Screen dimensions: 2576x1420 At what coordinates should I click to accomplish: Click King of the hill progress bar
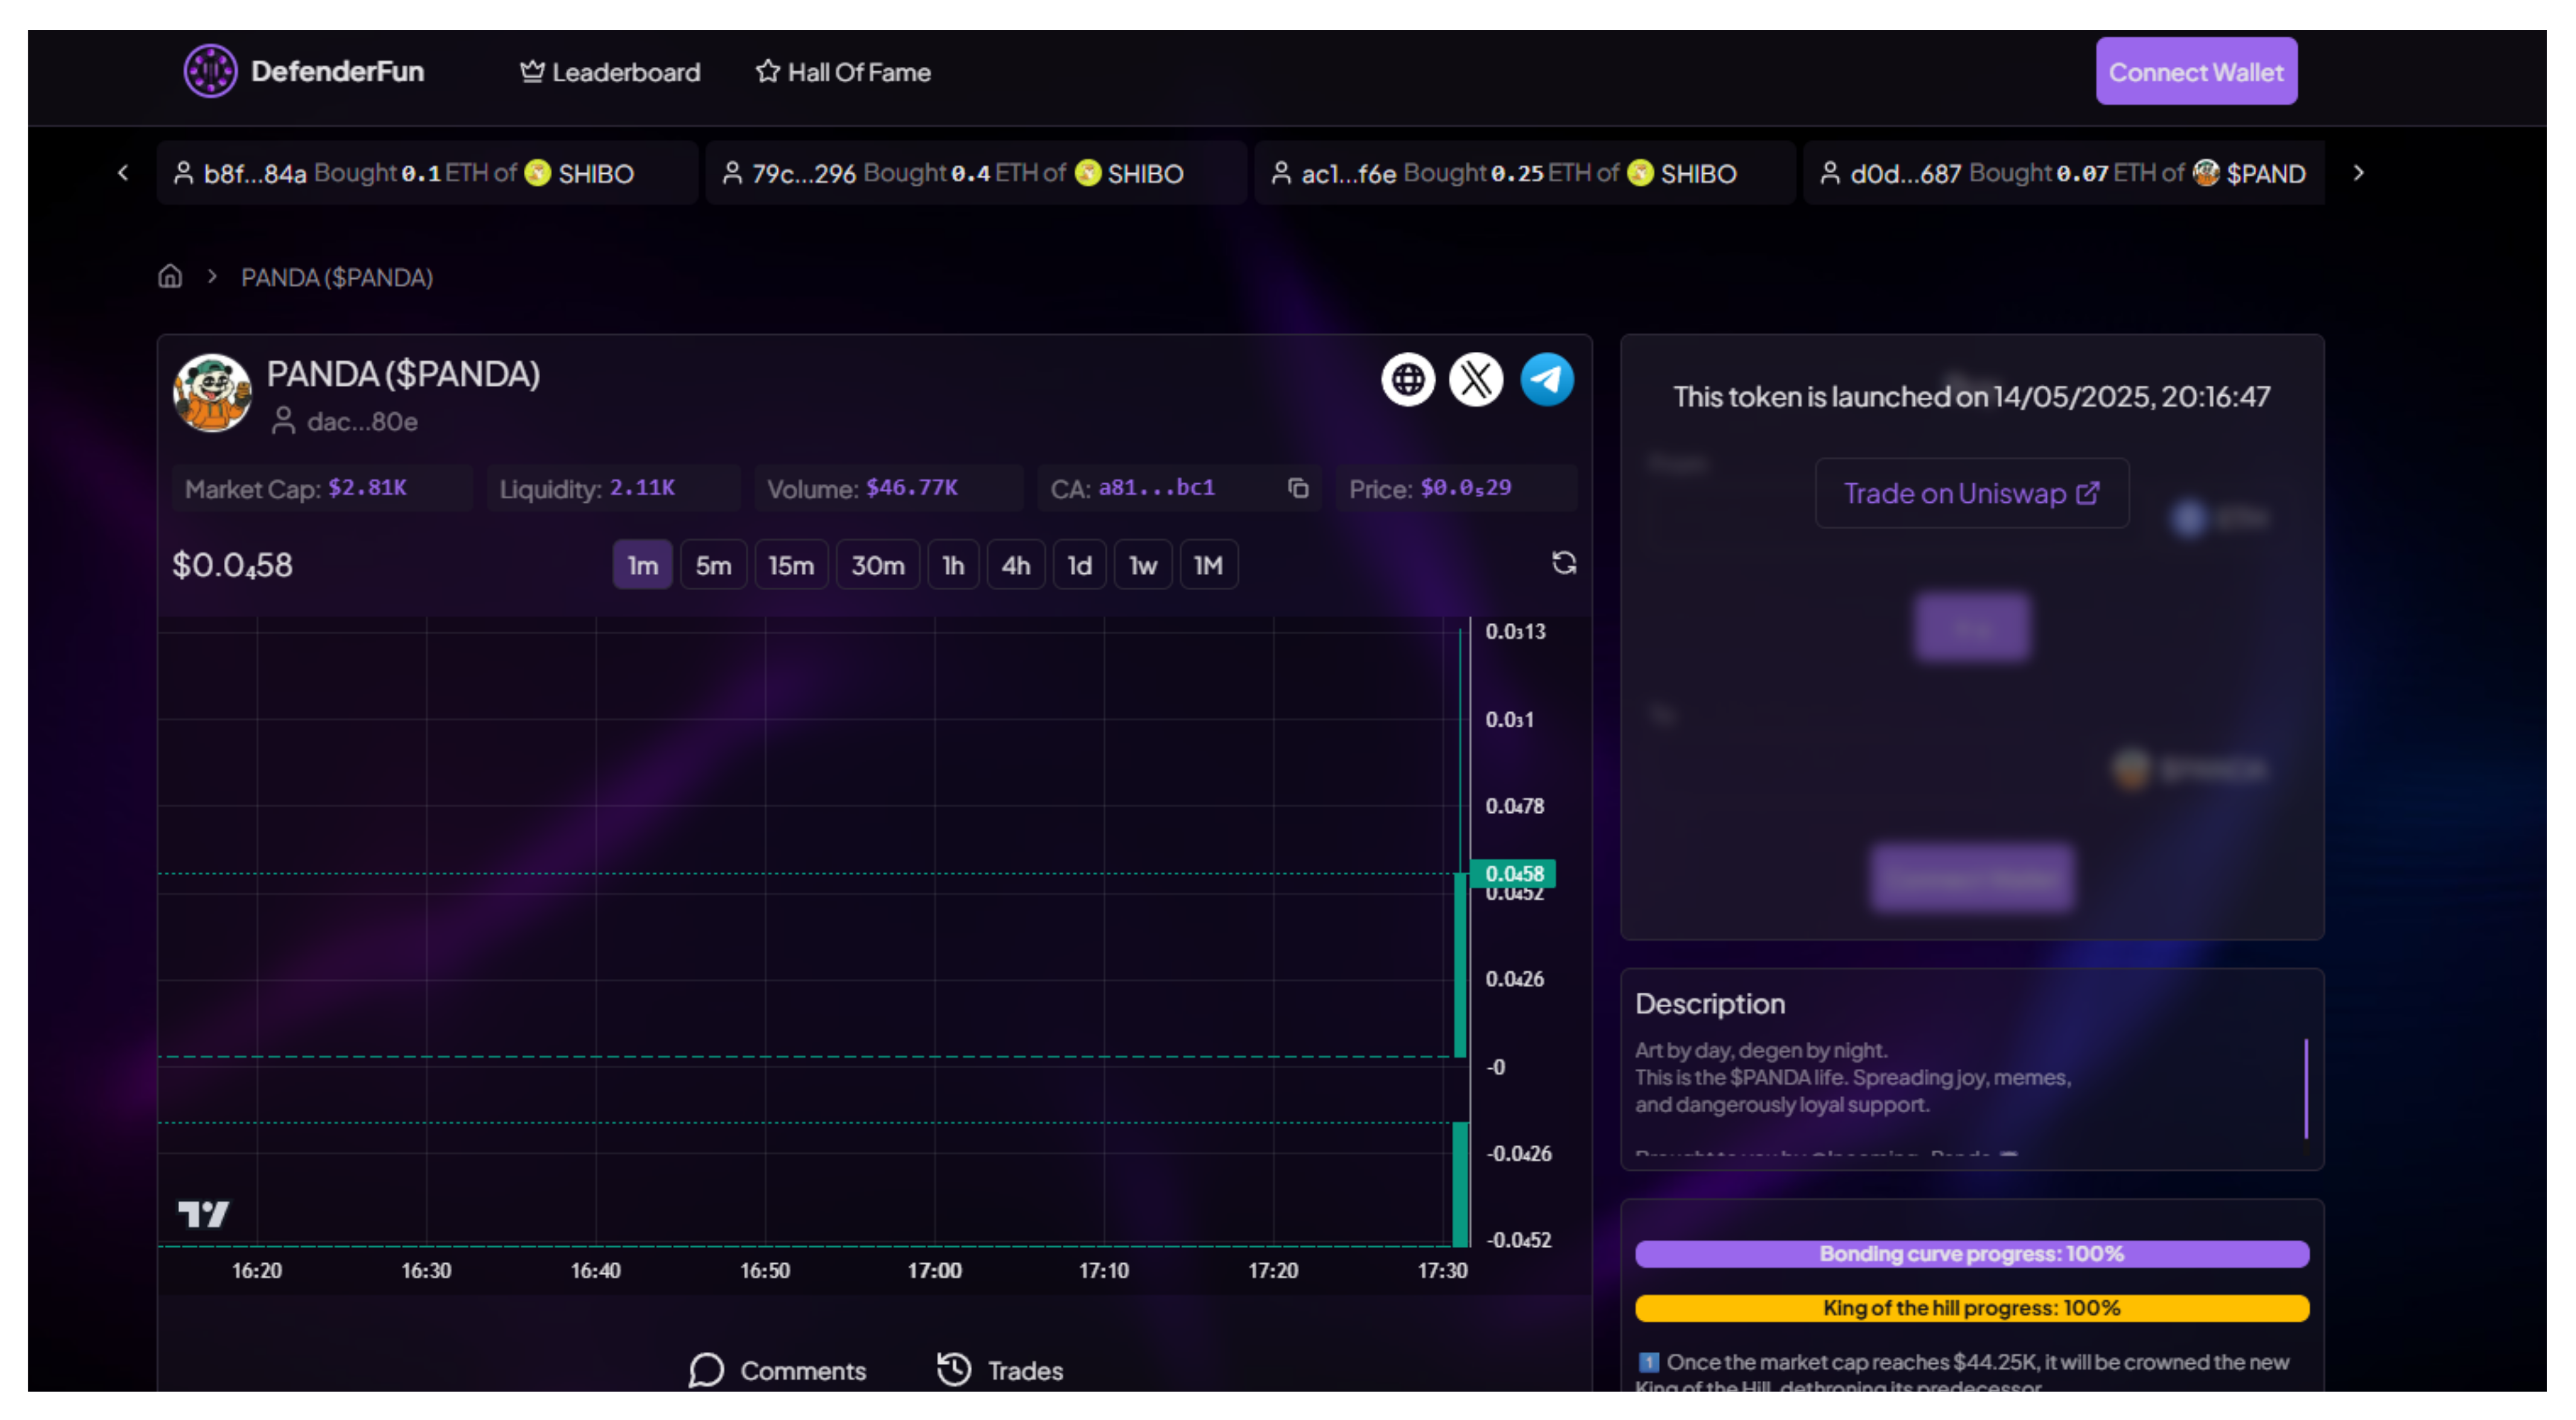pyautogui.click(x=1971, y=1308)
